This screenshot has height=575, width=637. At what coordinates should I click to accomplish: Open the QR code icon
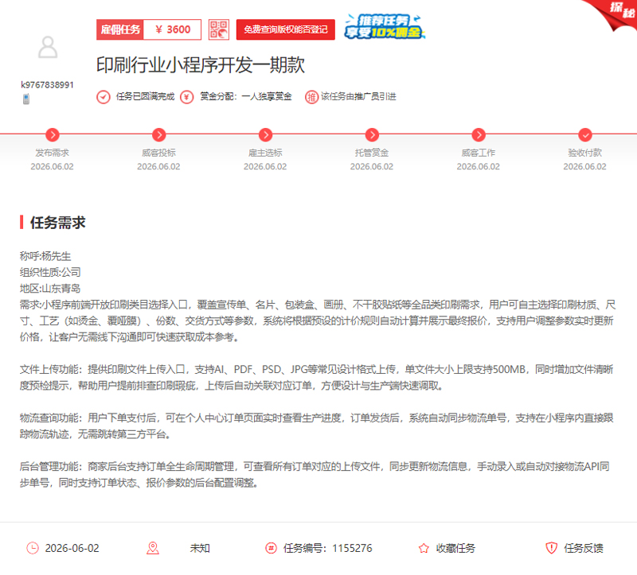pos(218,29)
